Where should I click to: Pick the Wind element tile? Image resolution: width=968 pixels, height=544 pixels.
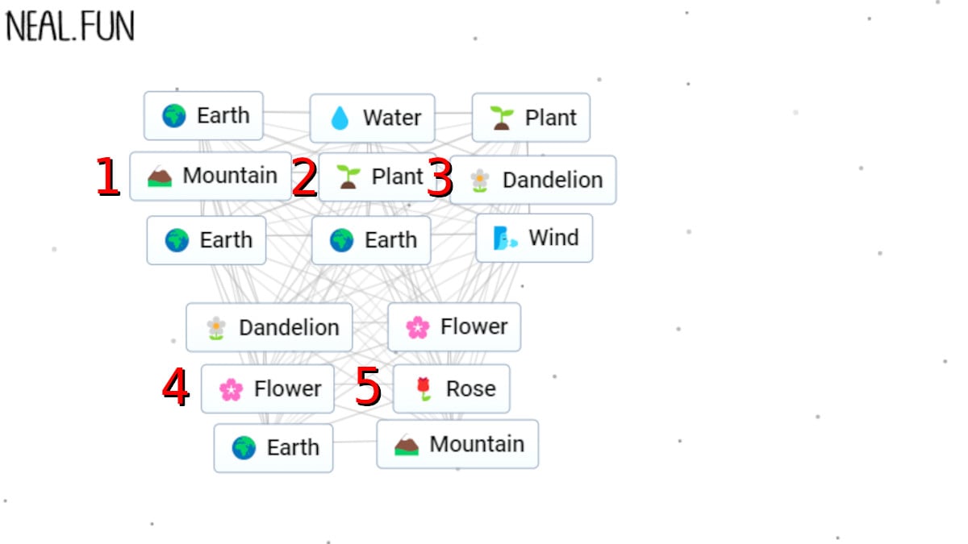[x=534, y=238]
